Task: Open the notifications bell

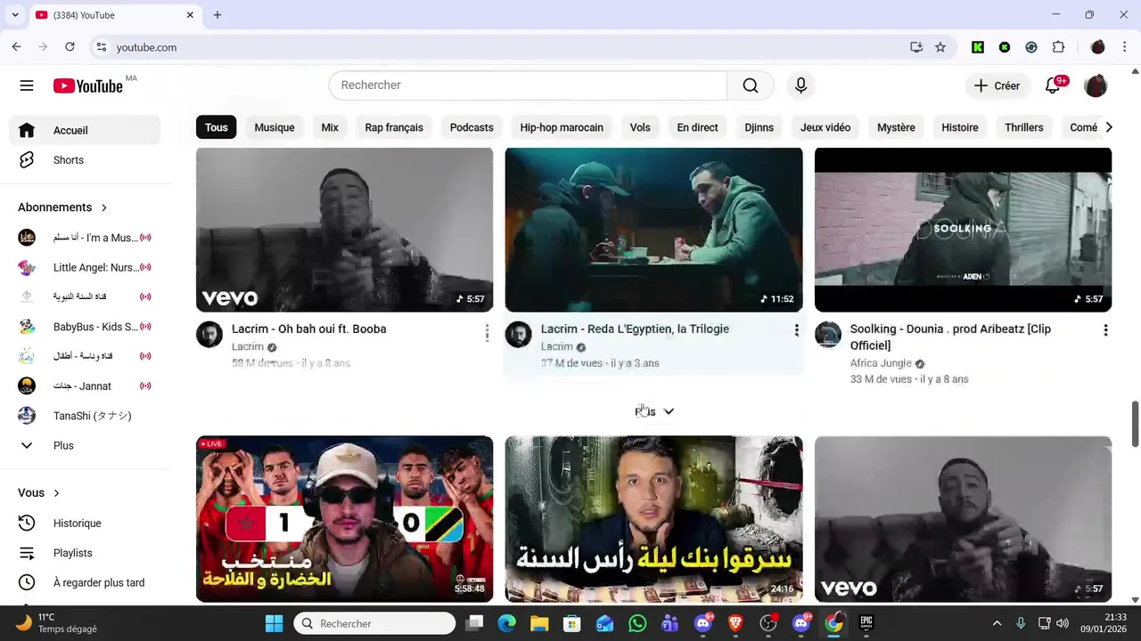Action: [x=1053, y=85]
